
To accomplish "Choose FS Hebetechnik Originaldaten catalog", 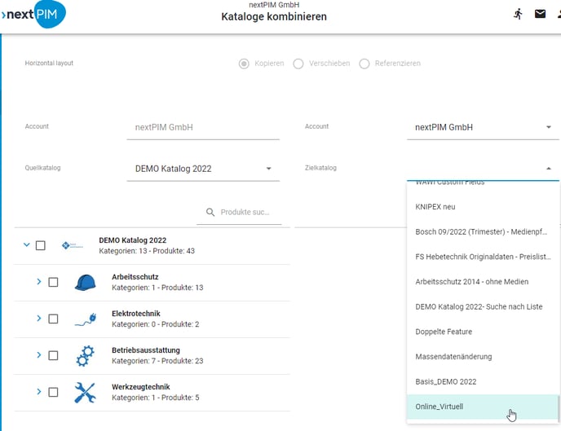I will pos(483,257).
